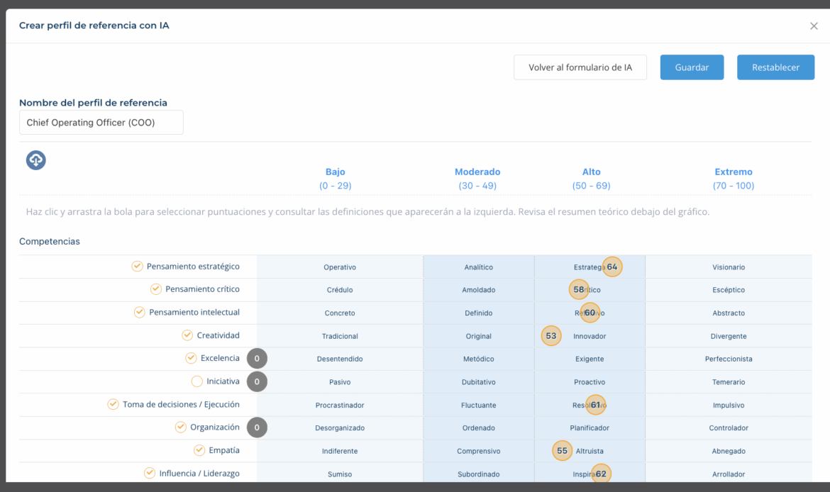Screen dimensions: 830x492
Task: Toggle the Organización competency checkmark
Action: pyautogui.click(x=180, y=427)
